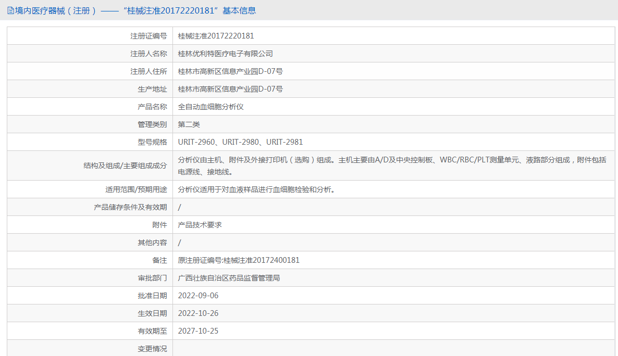Open the 产品技术要求 attachment

(x=200, y=225)
